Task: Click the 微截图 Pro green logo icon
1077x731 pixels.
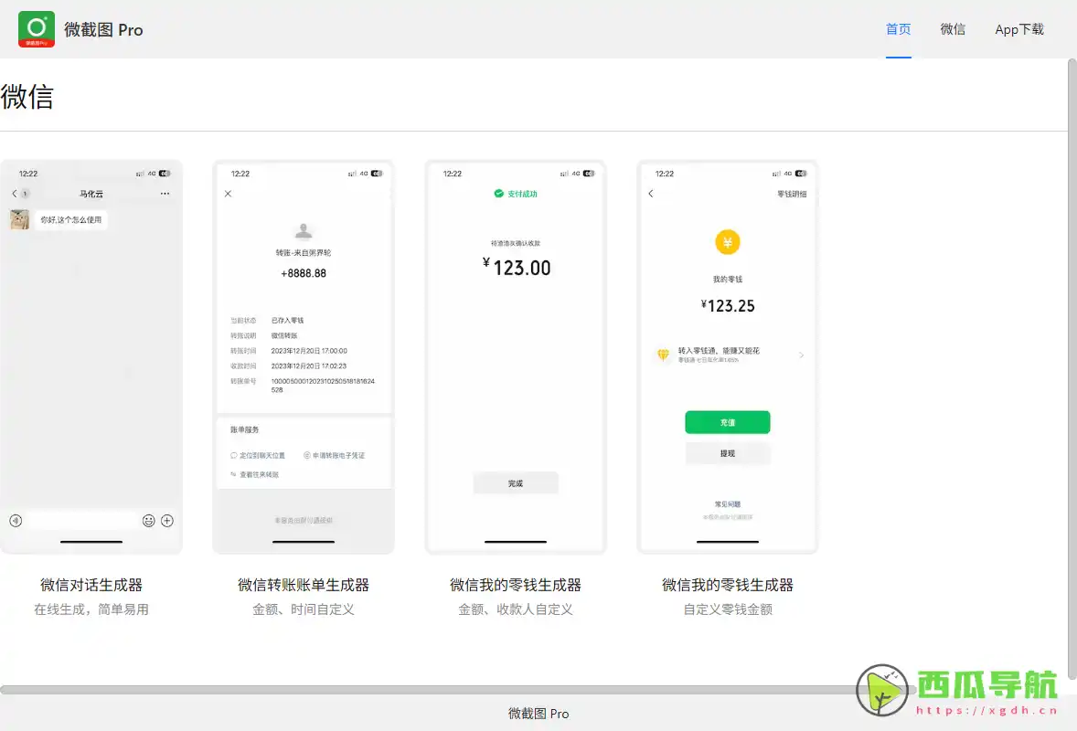Action: 37,29
